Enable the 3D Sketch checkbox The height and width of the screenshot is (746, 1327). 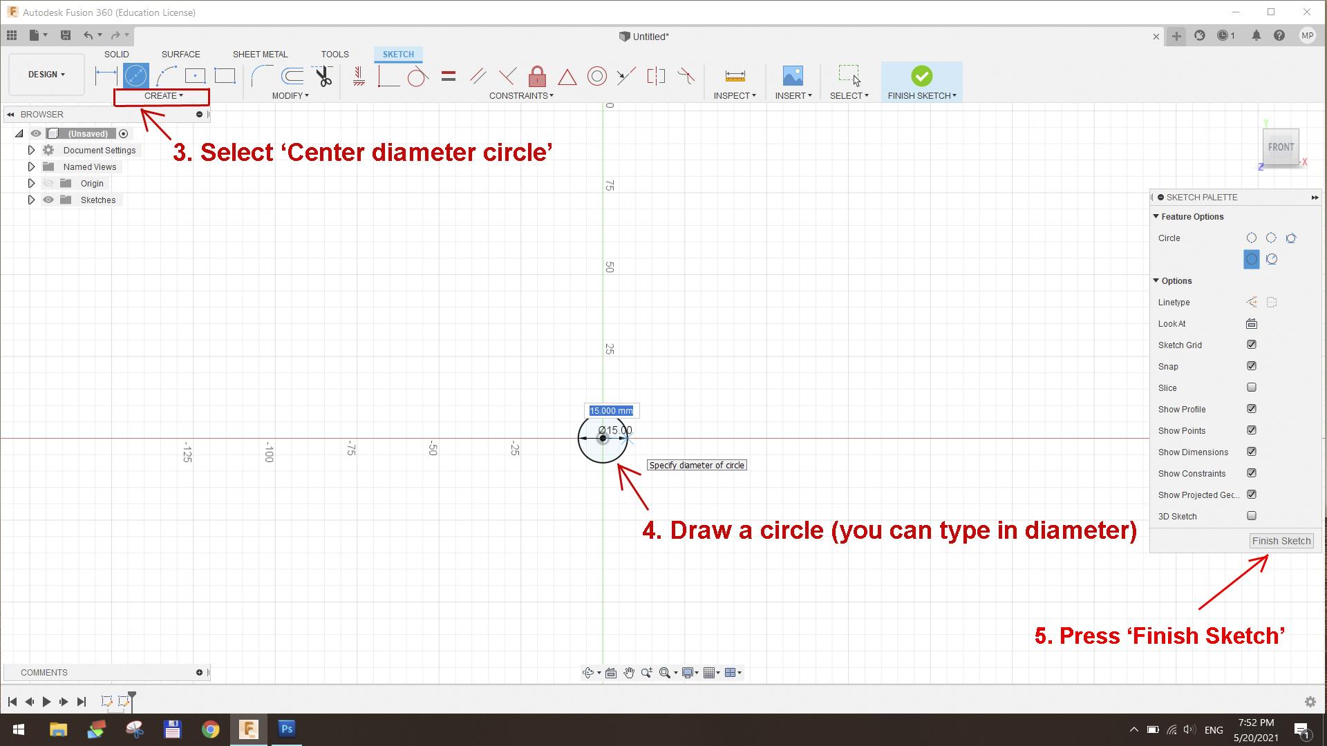point(1251,516)
